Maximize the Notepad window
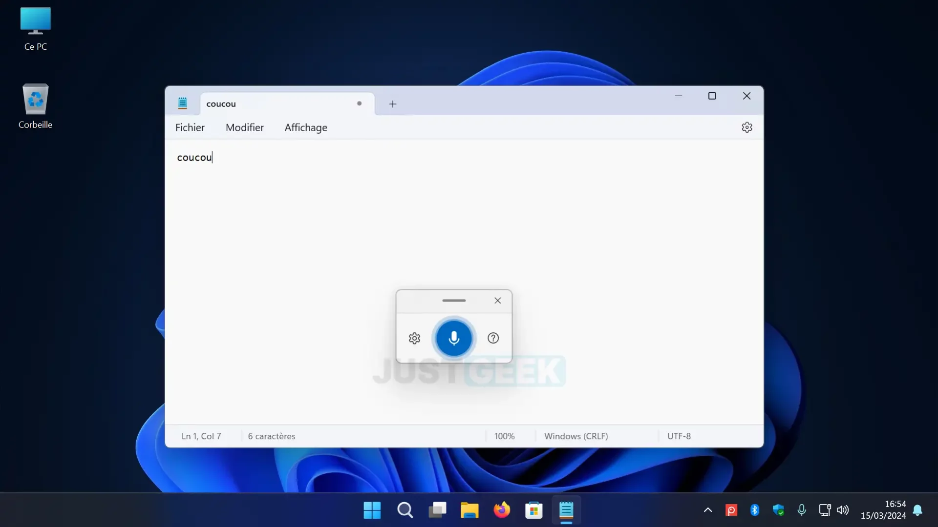 click(712, 96)
